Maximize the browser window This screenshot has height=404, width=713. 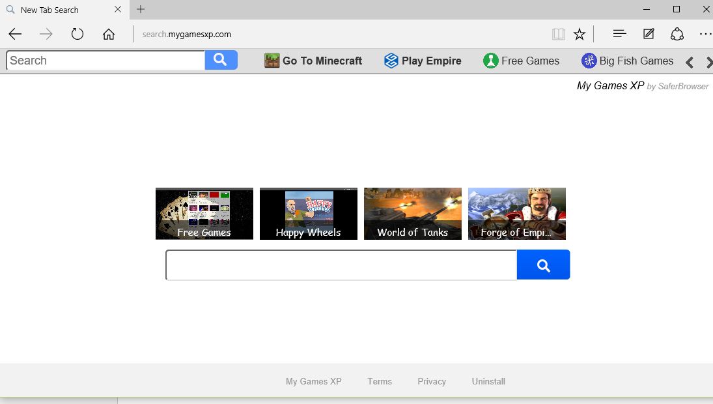coord(676,9)
